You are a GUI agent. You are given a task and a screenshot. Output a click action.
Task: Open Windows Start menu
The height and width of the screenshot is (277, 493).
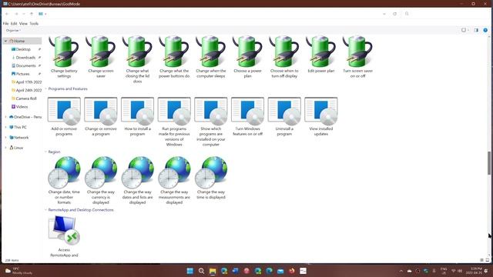coord(190,271)
